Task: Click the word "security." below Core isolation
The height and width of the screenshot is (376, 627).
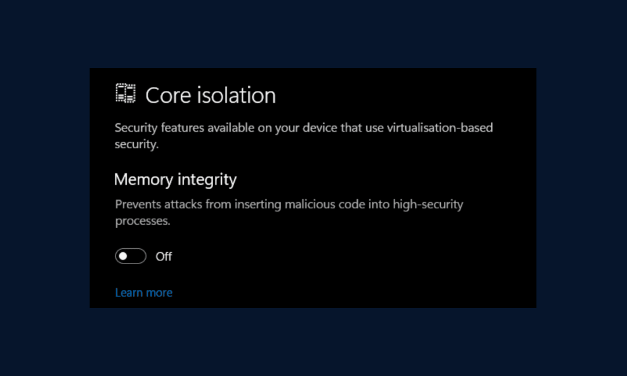Action: [x=137, y=145]
